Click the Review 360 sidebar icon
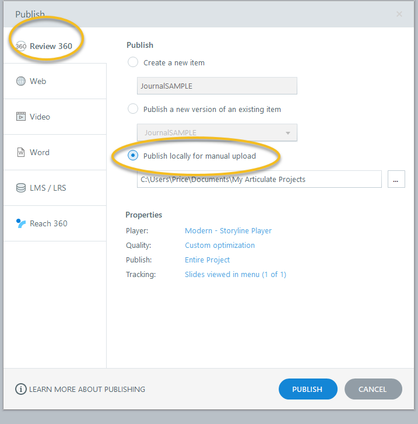The width and height of the screenshot is (418, 424). (21, 46)
